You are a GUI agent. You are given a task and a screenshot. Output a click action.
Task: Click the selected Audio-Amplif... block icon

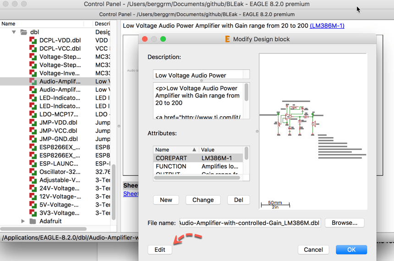point(33,81)
